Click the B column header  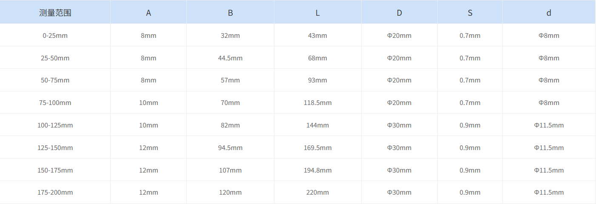230,13
